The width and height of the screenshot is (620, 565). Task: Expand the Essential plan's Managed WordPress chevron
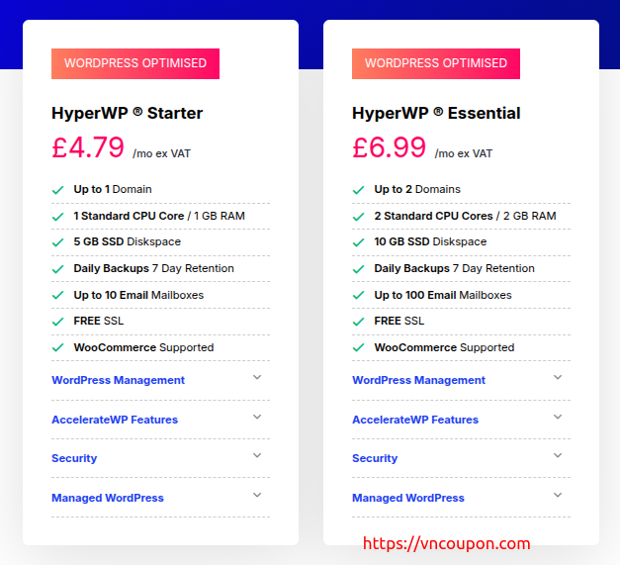(558, 496)
